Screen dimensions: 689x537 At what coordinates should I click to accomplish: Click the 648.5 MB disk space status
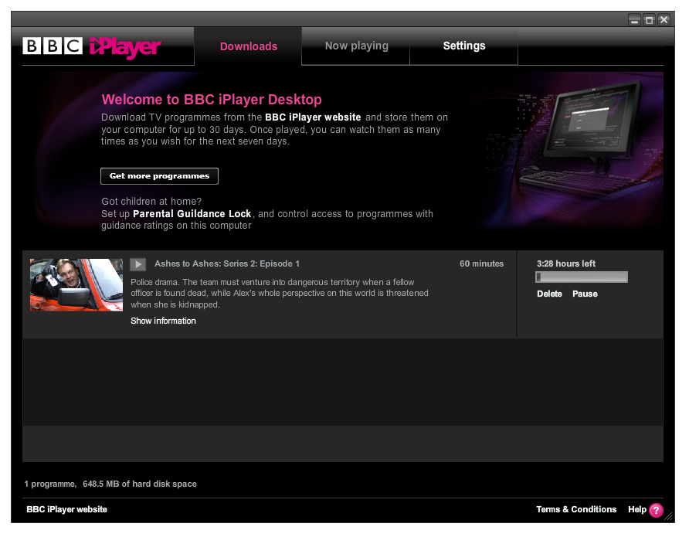(x=140, y=484)
